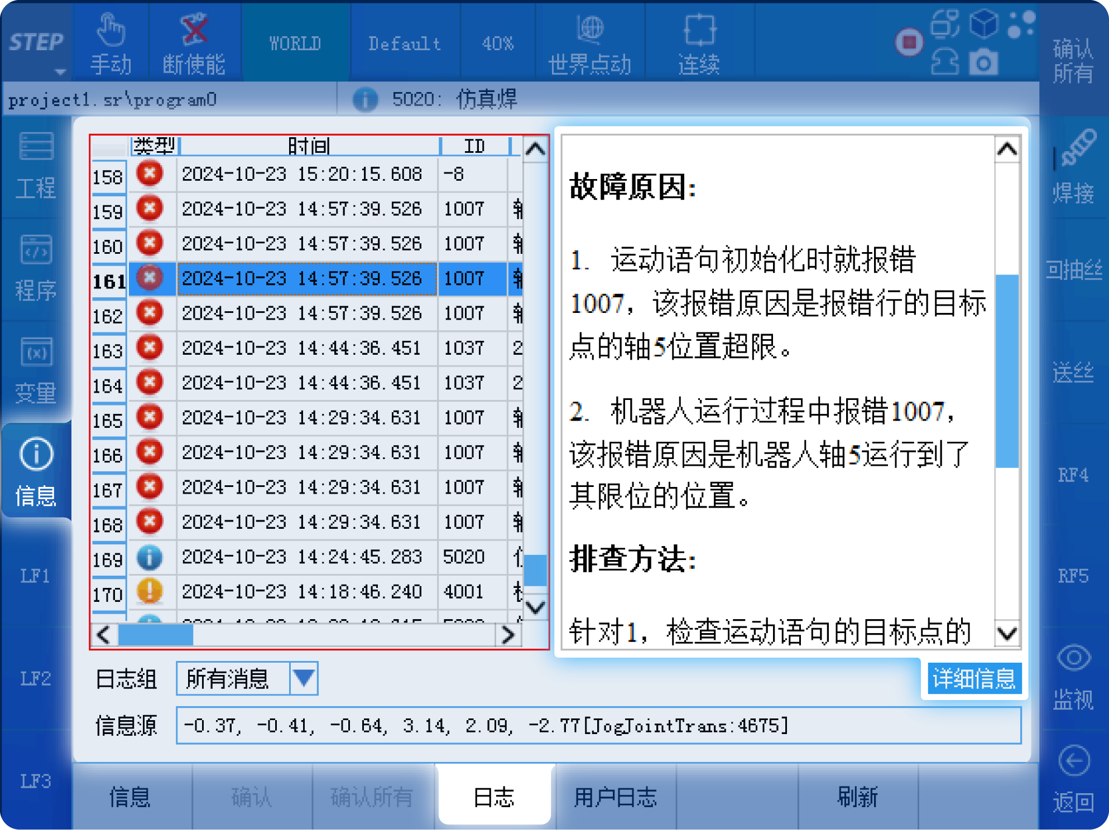
Task: Open the 3D cube view icon
Action: (983, 24)
